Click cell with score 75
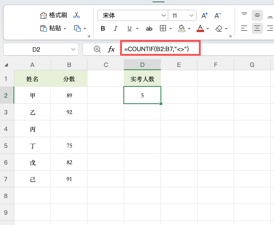This screenshot has height=225, width=274. [x=69, y=146]
